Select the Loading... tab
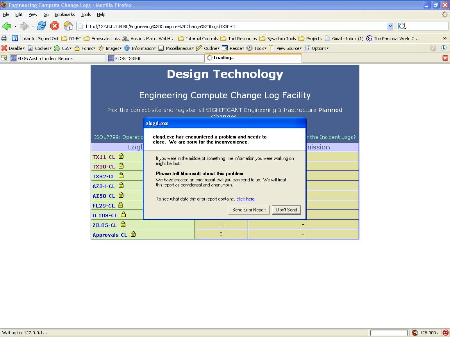 click(253, 58)
